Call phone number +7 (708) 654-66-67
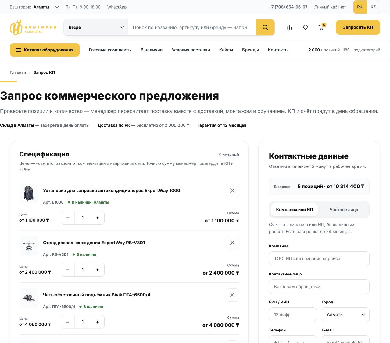Viewport: 390px width, 343px height. [x=288, y=7]
